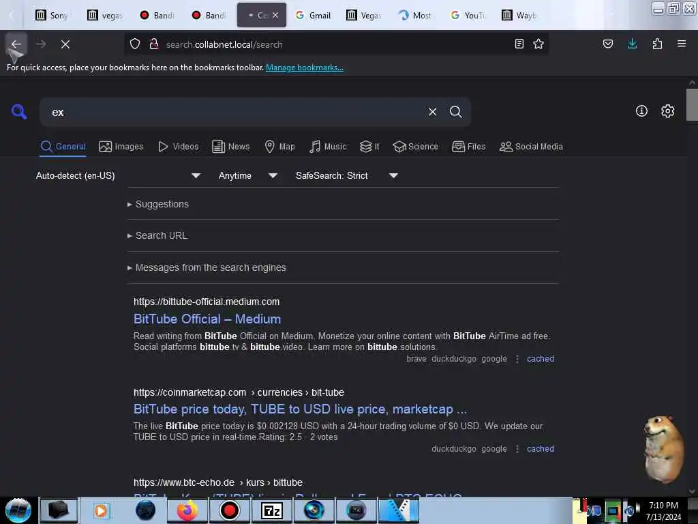Switch to the Music category
Image resolution: width=698 pixels, height=524 pixels.
(328, 147)
